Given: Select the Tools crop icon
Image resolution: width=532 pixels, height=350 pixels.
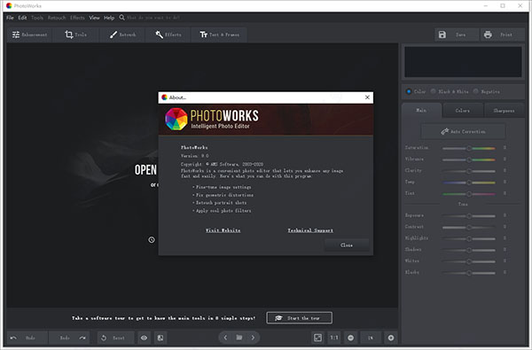Looking at the screenshot, I should [69, 35].
